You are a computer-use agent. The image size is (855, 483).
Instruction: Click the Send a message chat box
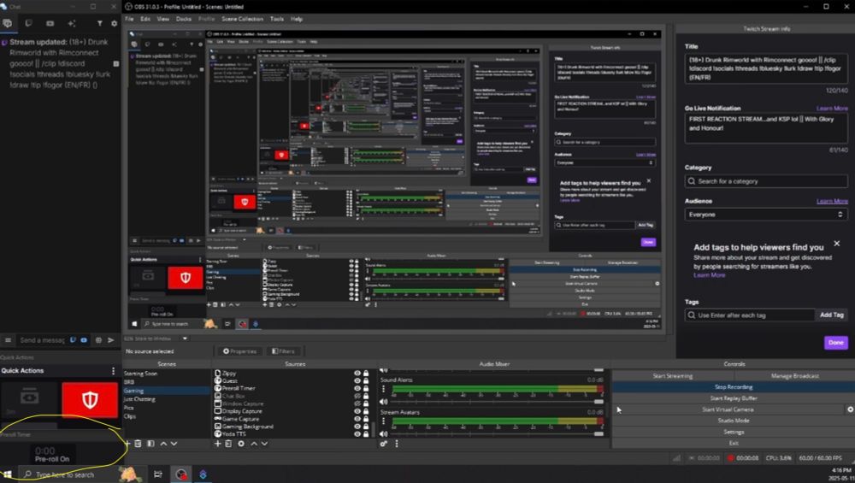click(x=42, y=340)
